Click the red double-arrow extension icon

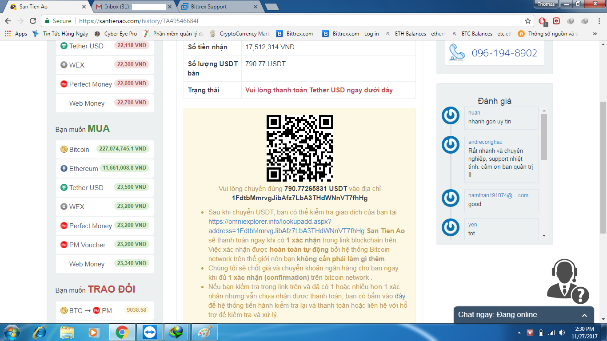click(x=556, y=21)
